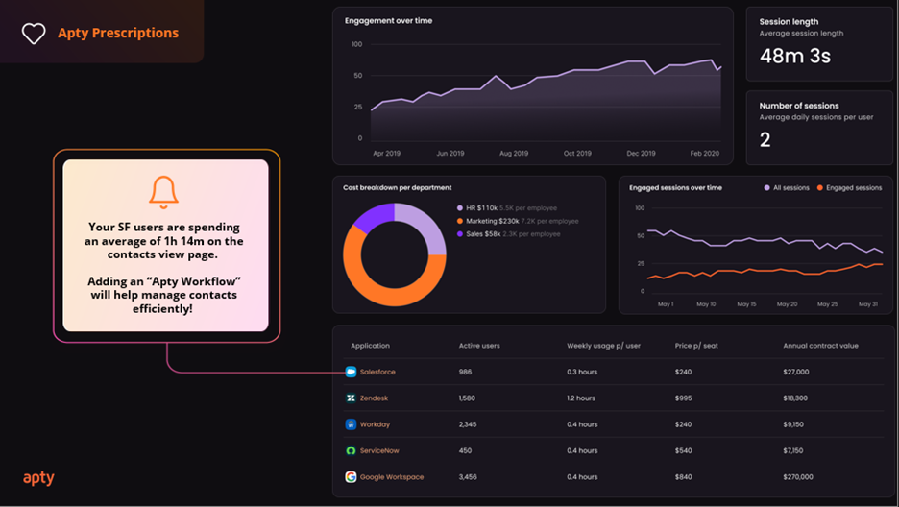Click the Apty Prescriptions title
The height and width of the screenshot is (507, 899).
(x=118, y=34)
